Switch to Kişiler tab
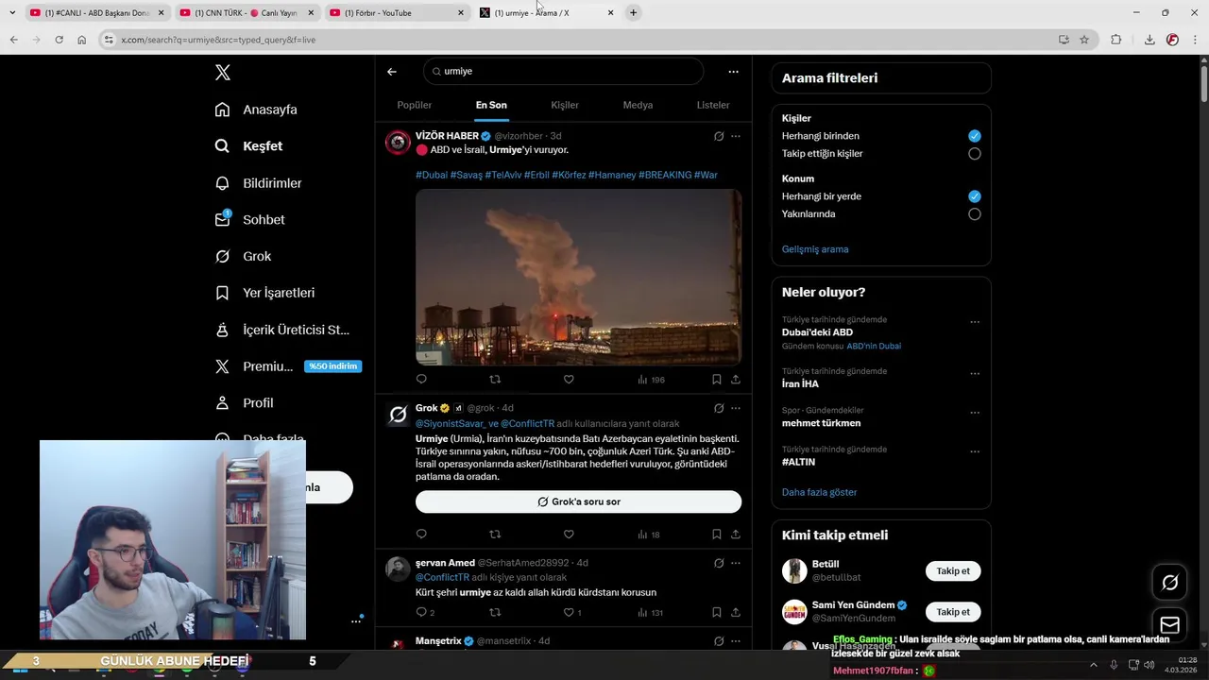1209x680 pixels. pos(565,105)
